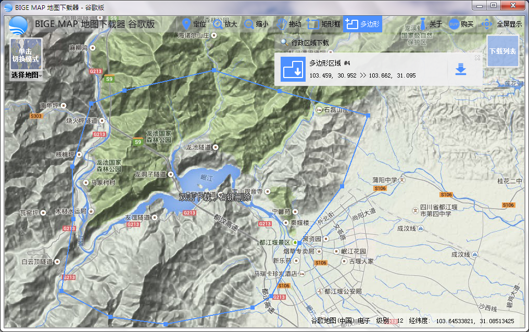This screenshot has height=332, width=529.
Task: Click the download arrow for 多边形区域 #4
Action: pos(460,70)
